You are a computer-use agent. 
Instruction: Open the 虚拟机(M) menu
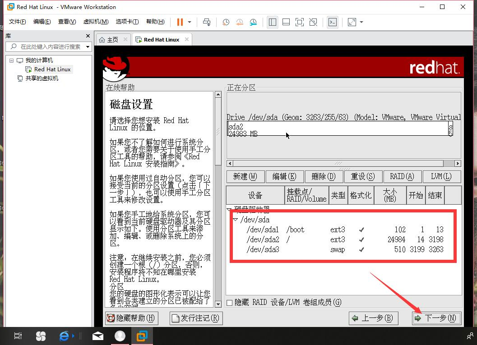pyautogui.click(x=96, y=22)
